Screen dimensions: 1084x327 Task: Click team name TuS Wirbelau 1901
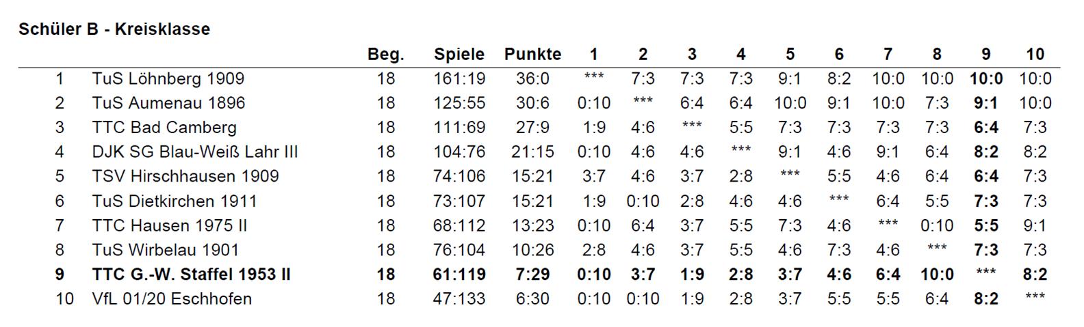coord(166,250)
